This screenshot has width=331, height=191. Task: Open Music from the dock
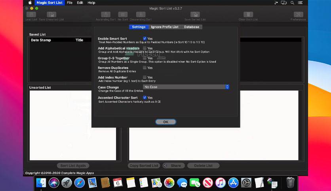click(221, 183)
